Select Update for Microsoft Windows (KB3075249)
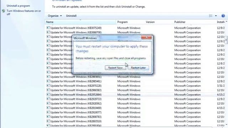228x128 pixels. click(x=76, y=28)
